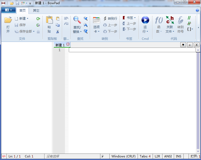Toggle L2R text direction in status bar
Image resolution: width=201 pixels, height=160 pixels.
click(158, 156)
